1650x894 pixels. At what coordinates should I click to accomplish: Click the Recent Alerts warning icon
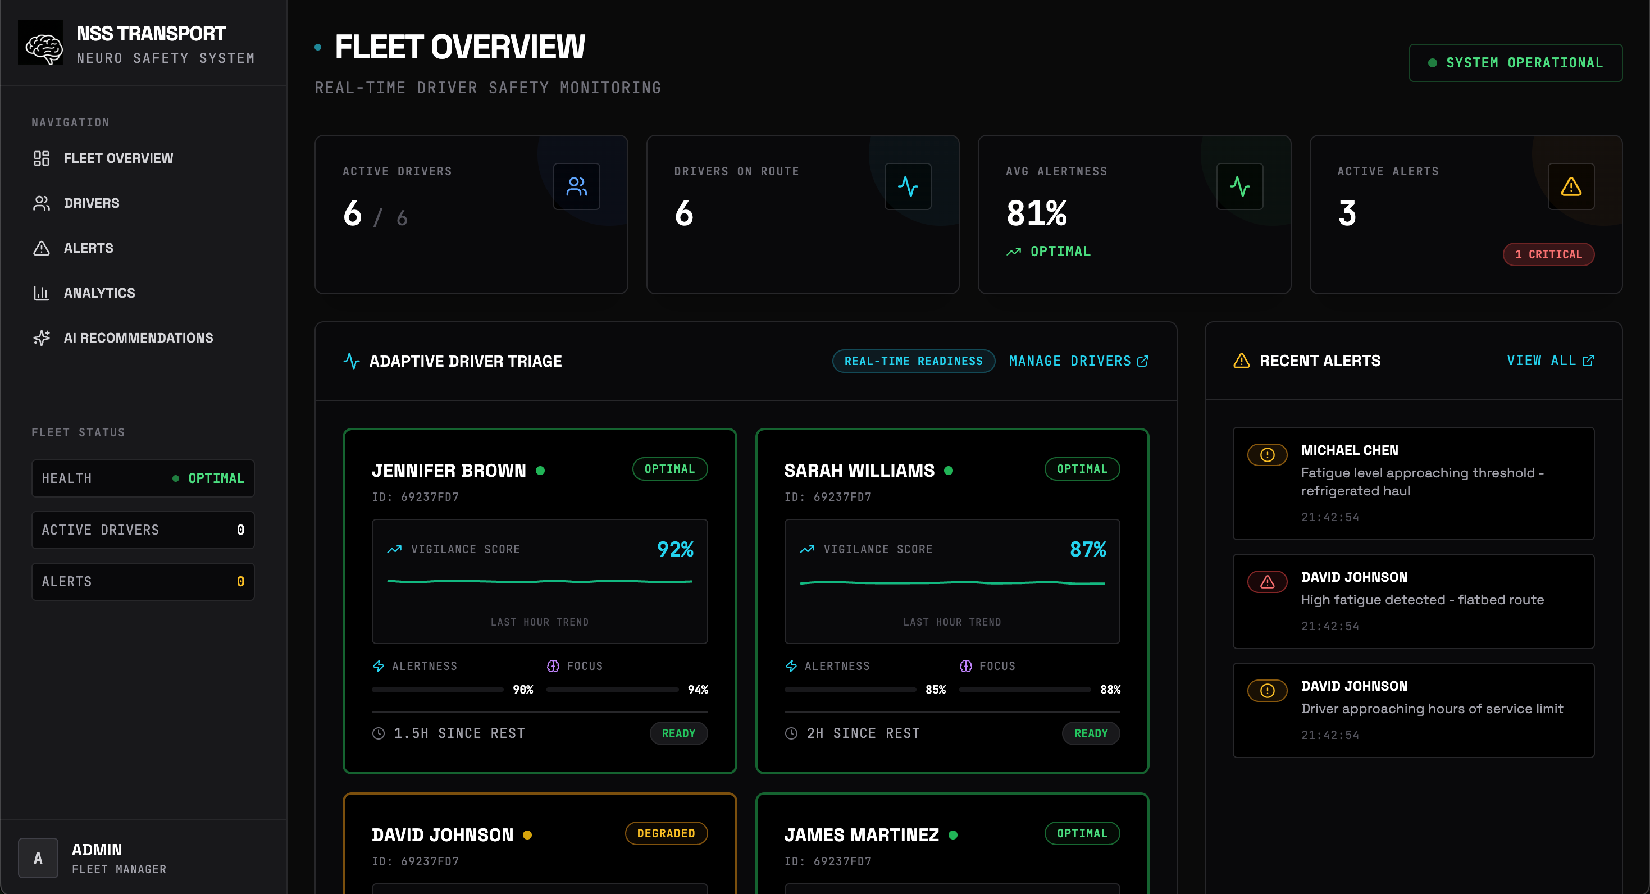[1241, 361]
